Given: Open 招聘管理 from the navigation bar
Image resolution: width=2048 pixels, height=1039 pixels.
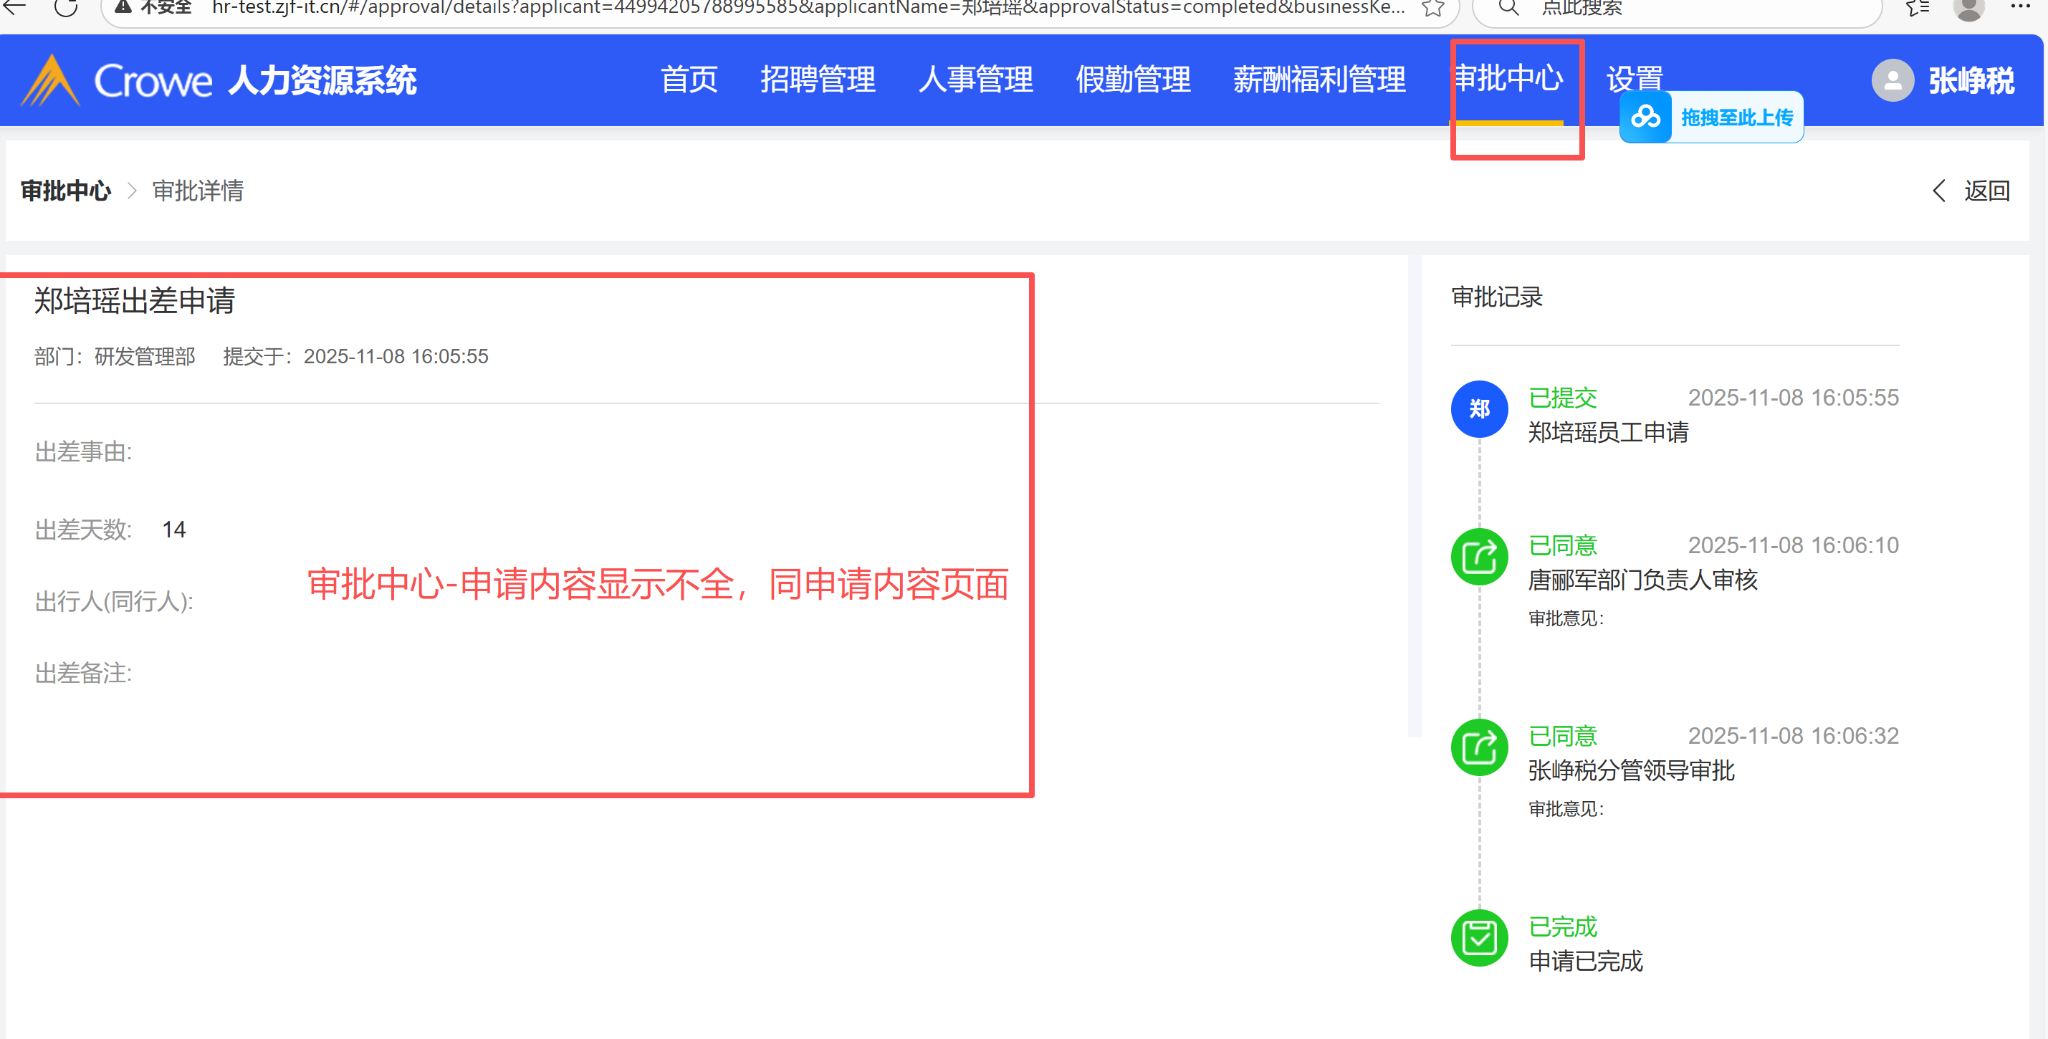Looking at the screenshot, I should (x=818, y=80).
